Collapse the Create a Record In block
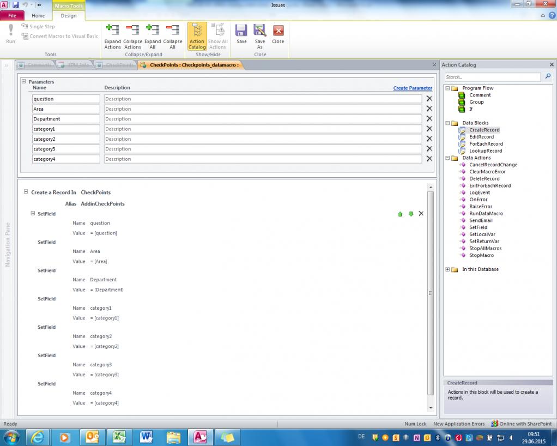 (x=26, y=192)
